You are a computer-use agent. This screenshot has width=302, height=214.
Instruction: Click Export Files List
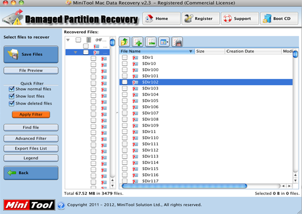click(x=31, y=148)
